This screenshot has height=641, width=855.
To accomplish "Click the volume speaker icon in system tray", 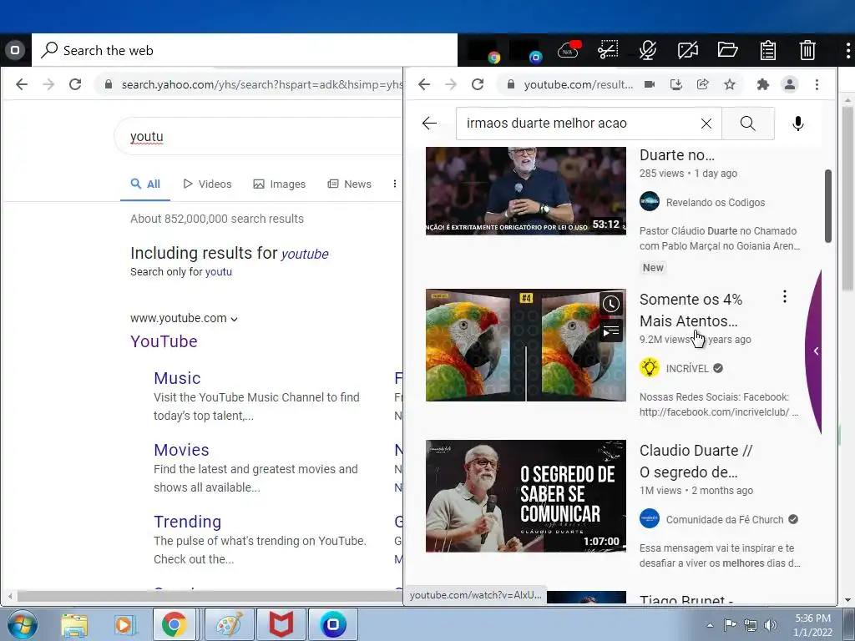I will pyautogui.click(x=771, y=625).
